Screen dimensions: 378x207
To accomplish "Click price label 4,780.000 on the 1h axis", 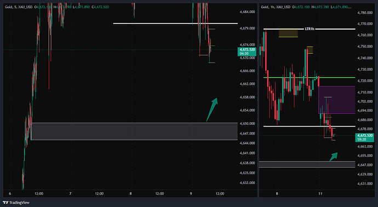I will pos(365,13).
